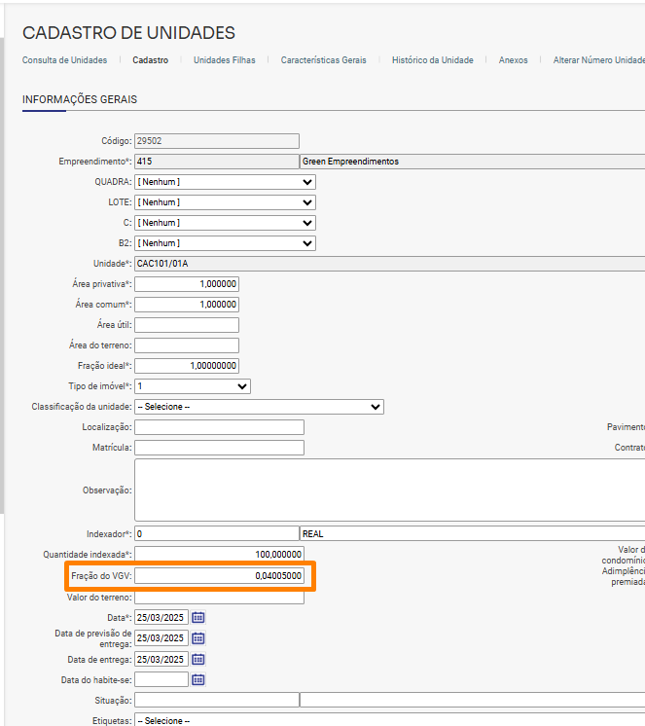Click Unidade field CAC101/01A

pos(389,264)
